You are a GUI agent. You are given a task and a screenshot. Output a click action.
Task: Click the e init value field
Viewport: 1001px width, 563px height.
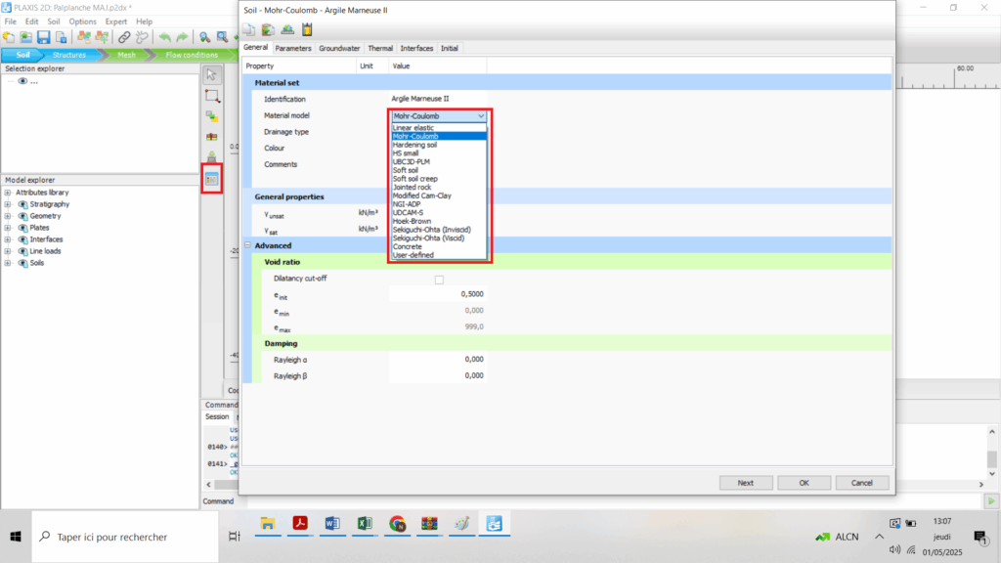point(437,294)
